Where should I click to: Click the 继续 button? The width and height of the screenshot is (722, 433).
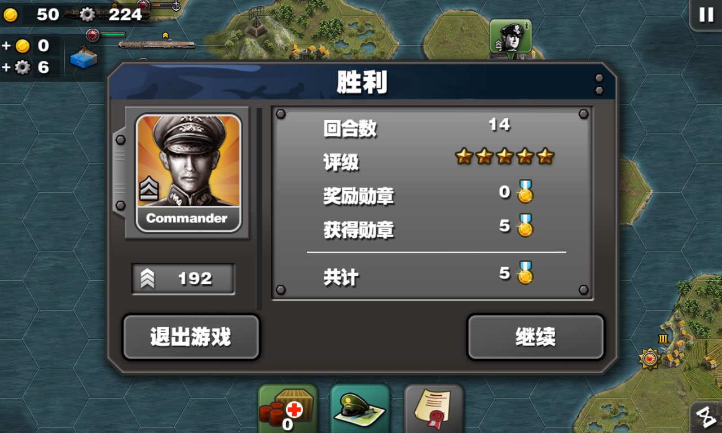tap(535, 337)
